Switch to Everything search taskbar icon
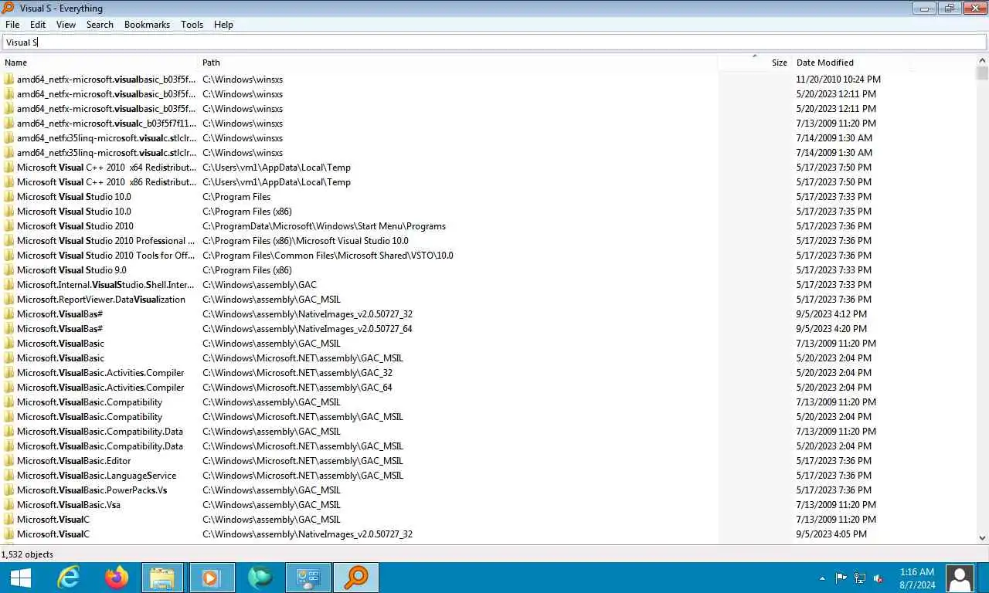 356,577
